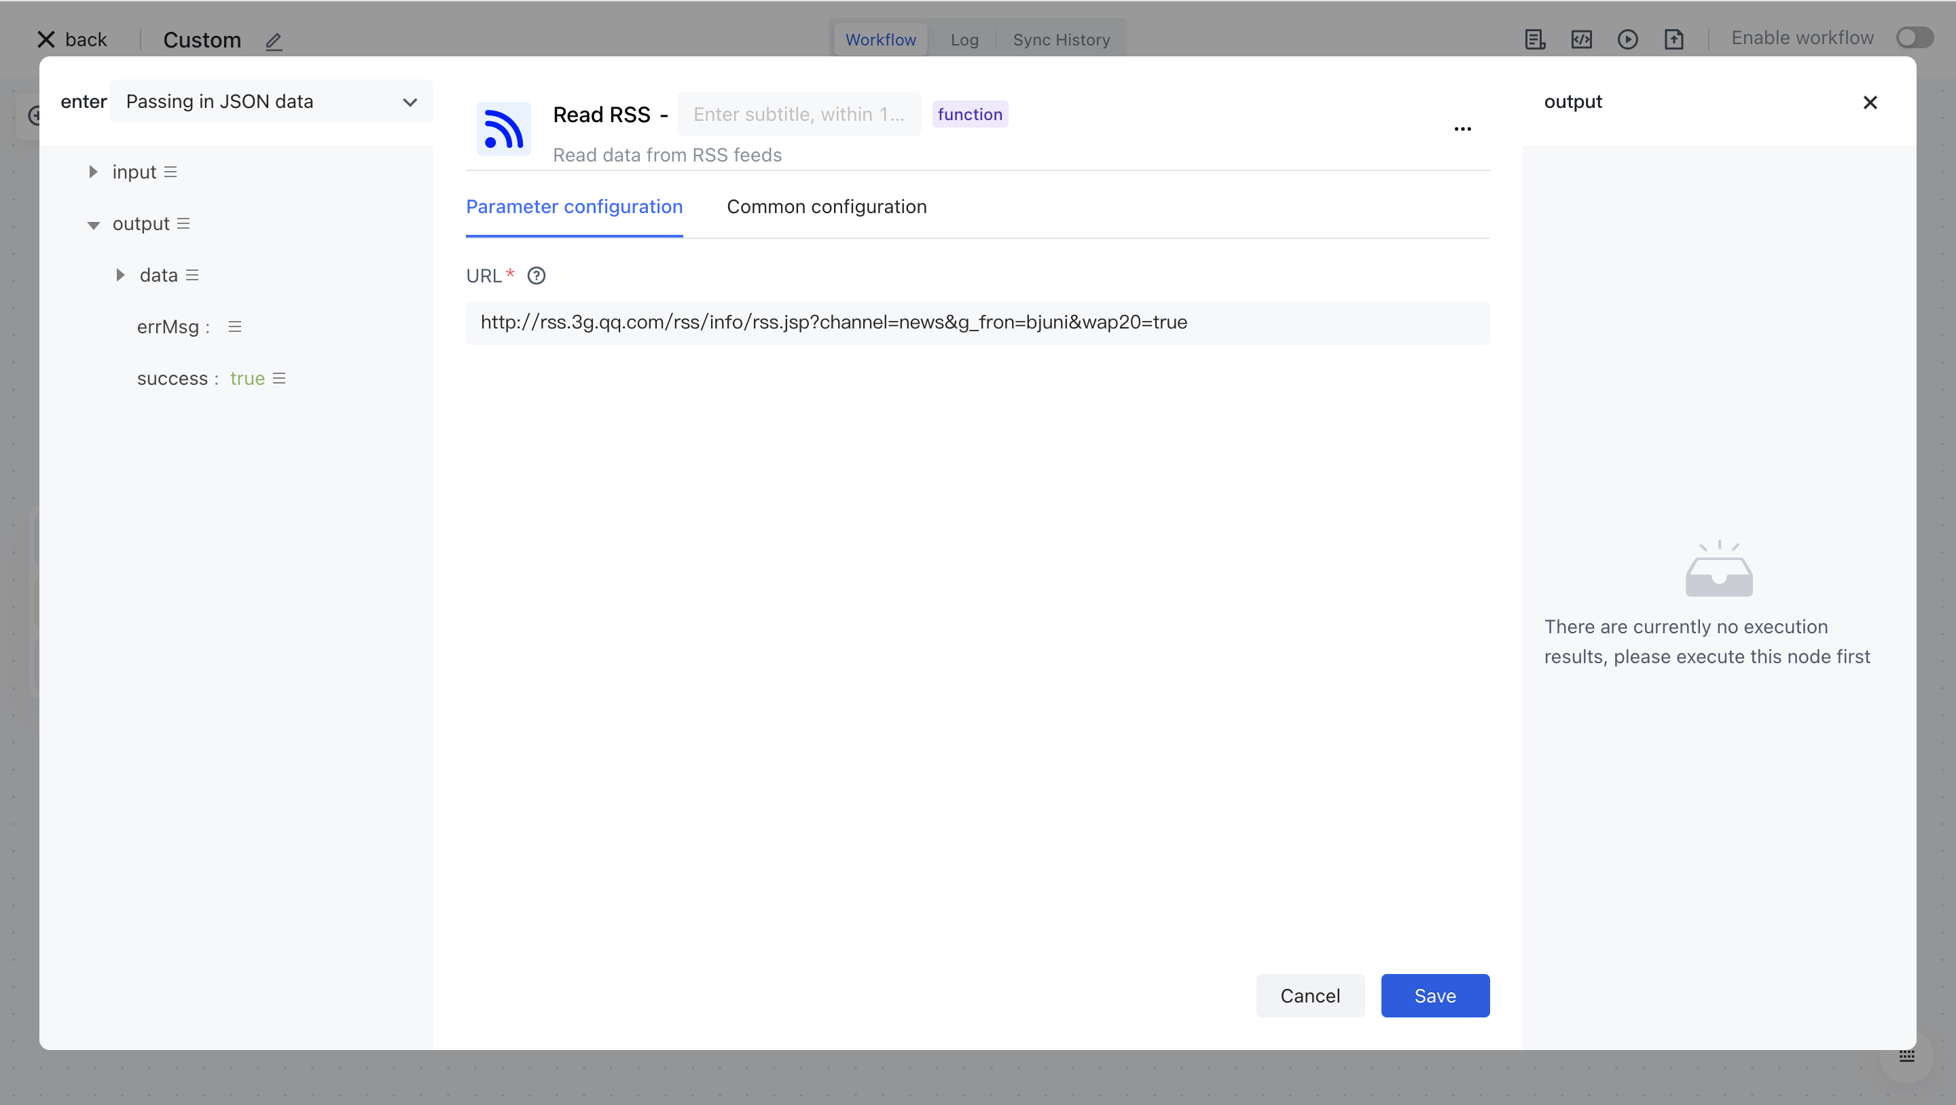Click the pencil icon next to Custom
1956x1105 pixels.
click(x=274, y=41)
